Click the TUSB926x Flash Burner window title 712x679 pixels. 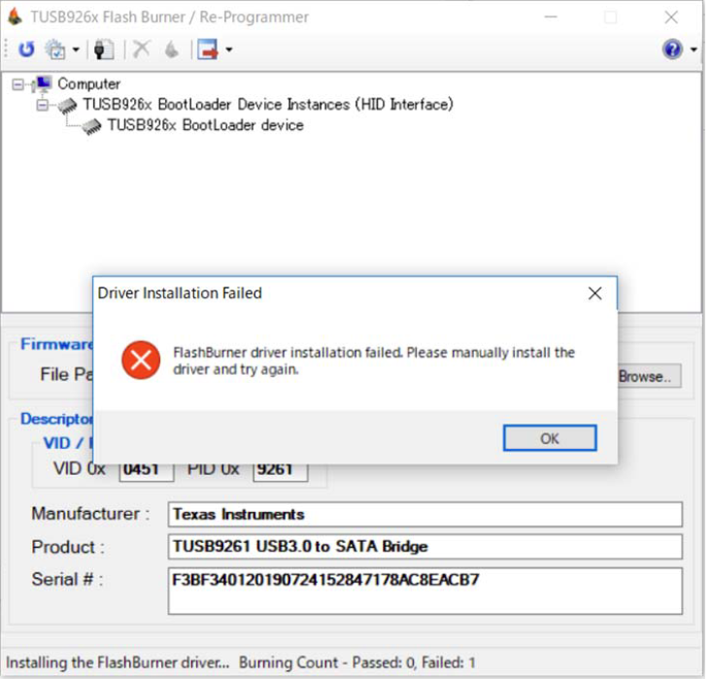[x=169, y=17]
